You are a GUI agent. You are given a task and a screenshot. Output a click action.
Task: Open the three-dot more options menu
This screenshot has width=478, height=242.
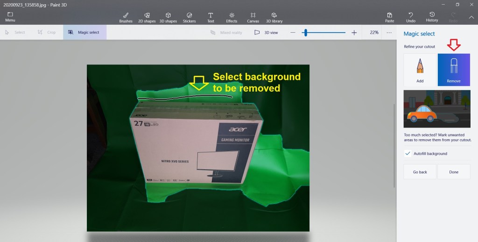388,33
